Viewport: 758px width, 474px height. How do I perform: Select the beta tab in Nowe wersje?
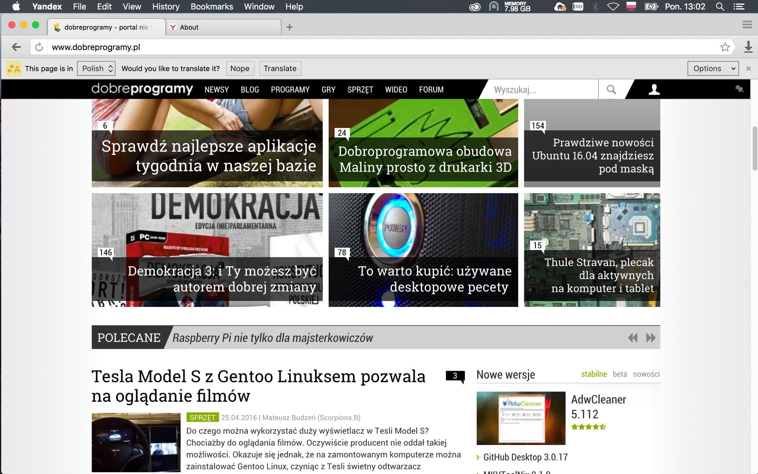(620, 374)
